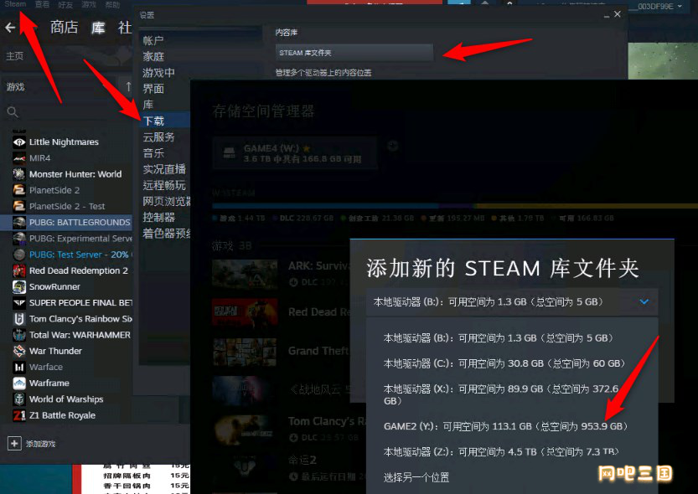Image resolution: width=698 pixels, height=494 pixels.
Task: Click the Red Dead Redemption 2 icon
Action: pos(19,270)
